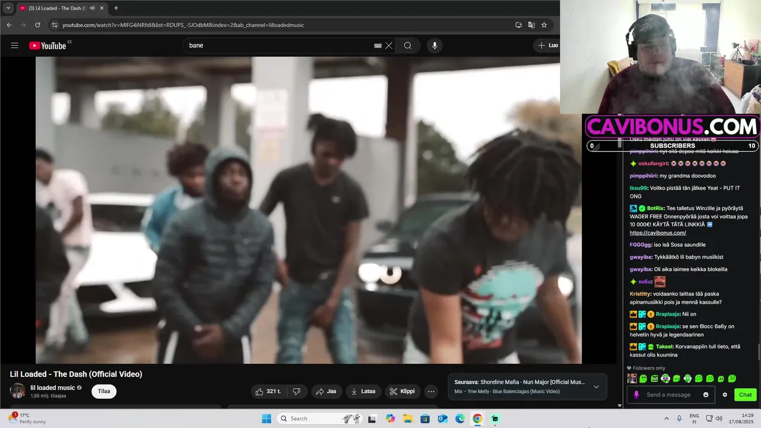Go to the YouTube home logo
Screen dimensions: 761x428
point(48,46)
